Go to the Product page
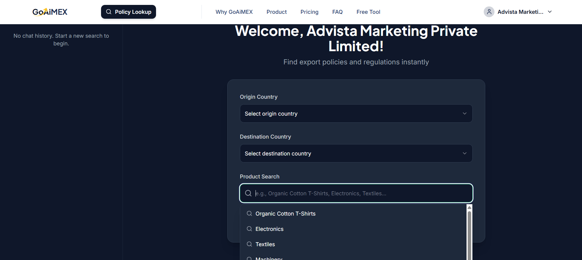The height and width of the screenshot is (260, 582). point(276,12)
